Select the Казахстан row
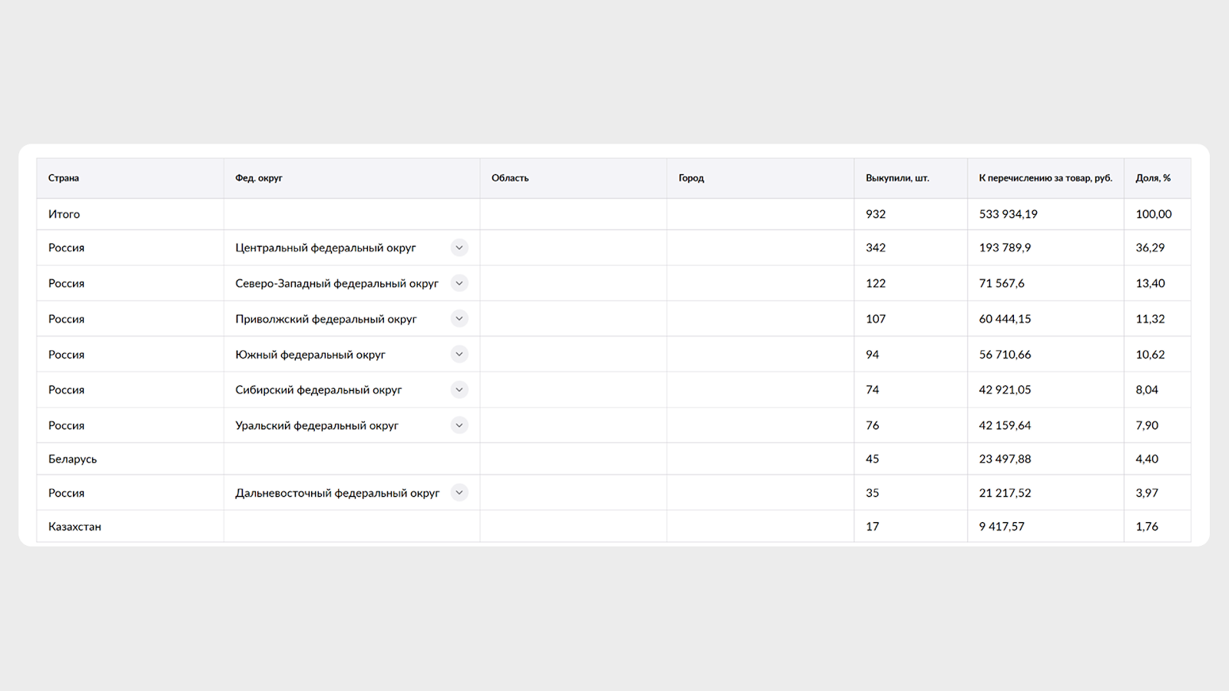 pos(614,527)
